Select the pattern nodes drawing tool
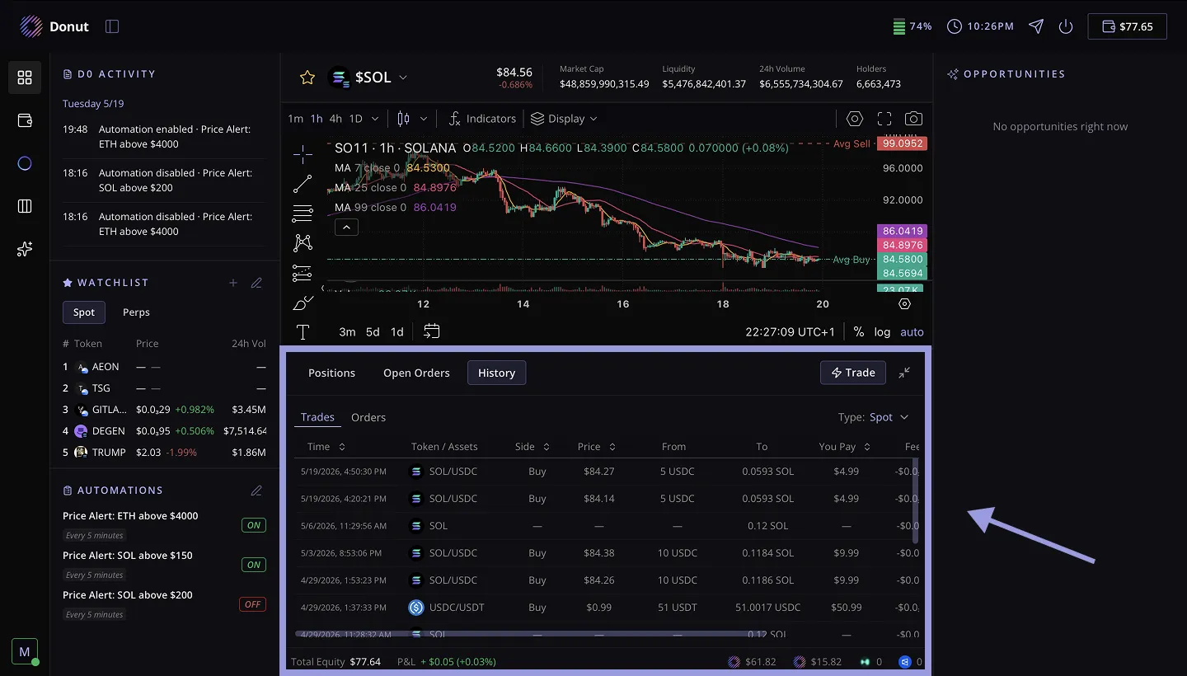1187x676 pixels. click(303, 243)
